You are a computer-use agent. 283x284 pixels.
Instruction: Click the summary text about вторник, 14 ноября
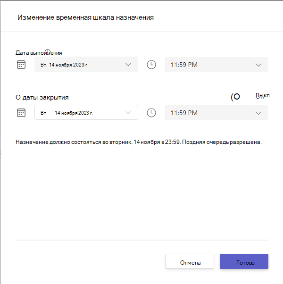(x=139, y=142)
